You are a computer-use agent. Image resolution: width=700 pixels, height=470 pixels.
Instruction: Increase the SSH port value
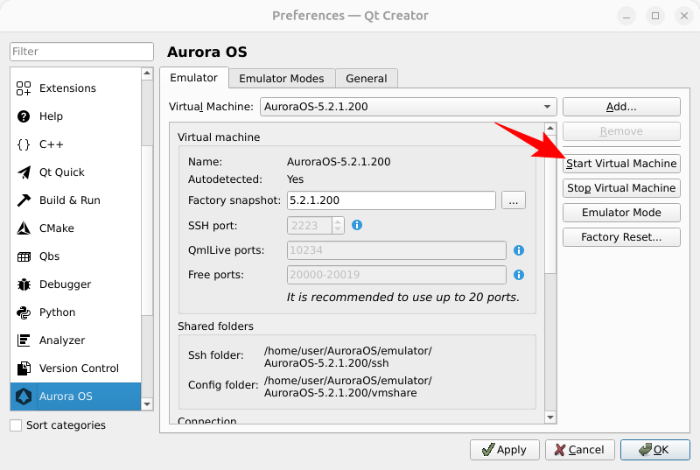pos(338,221)
